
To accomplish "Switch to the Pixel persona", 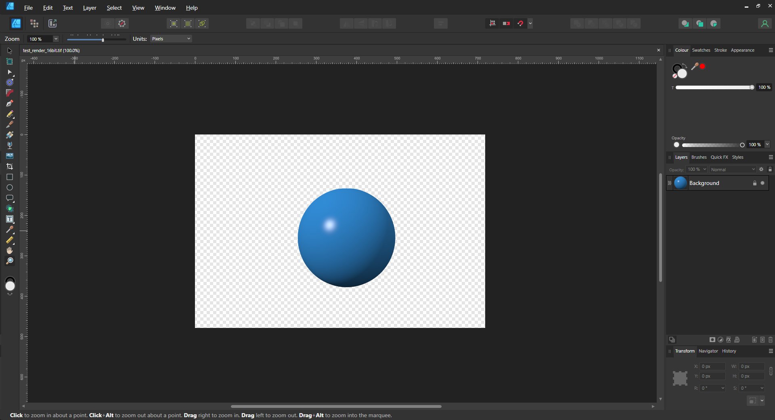I will [34, 23].
